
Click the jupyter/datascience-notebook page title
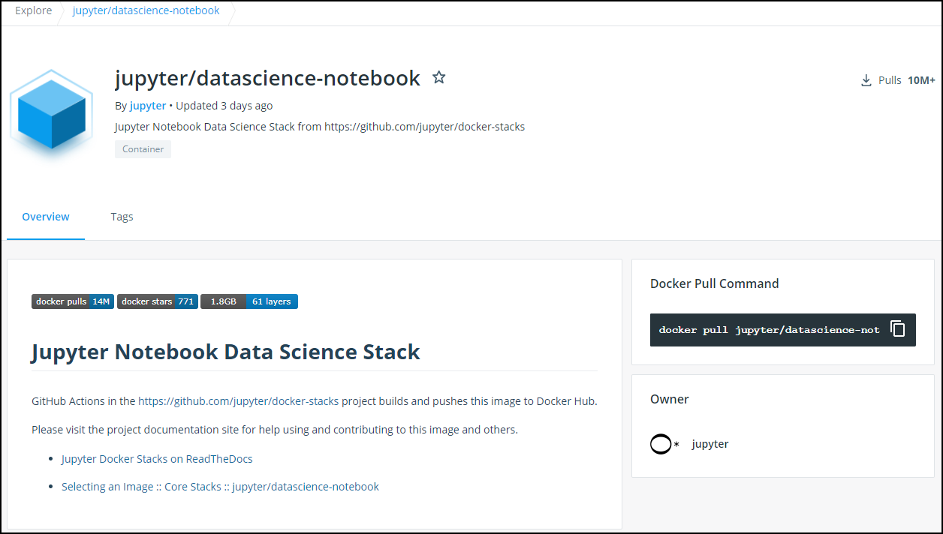[267, 78]
